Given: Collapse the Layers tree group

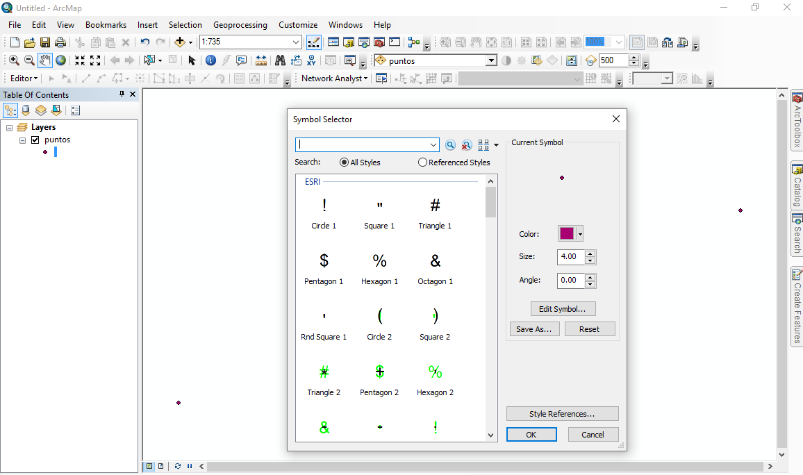Looking at the screenshot, I should tap(10, 128).
